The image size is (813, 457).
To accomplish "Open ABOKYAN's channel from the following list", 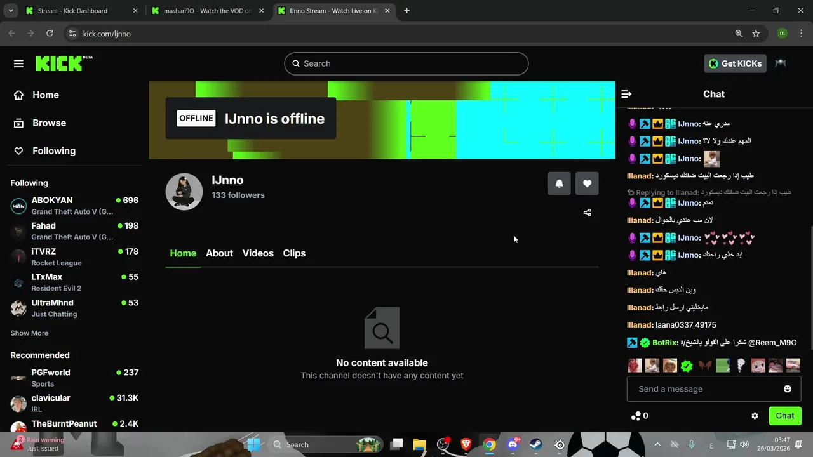I will click(x=74, y=206).
